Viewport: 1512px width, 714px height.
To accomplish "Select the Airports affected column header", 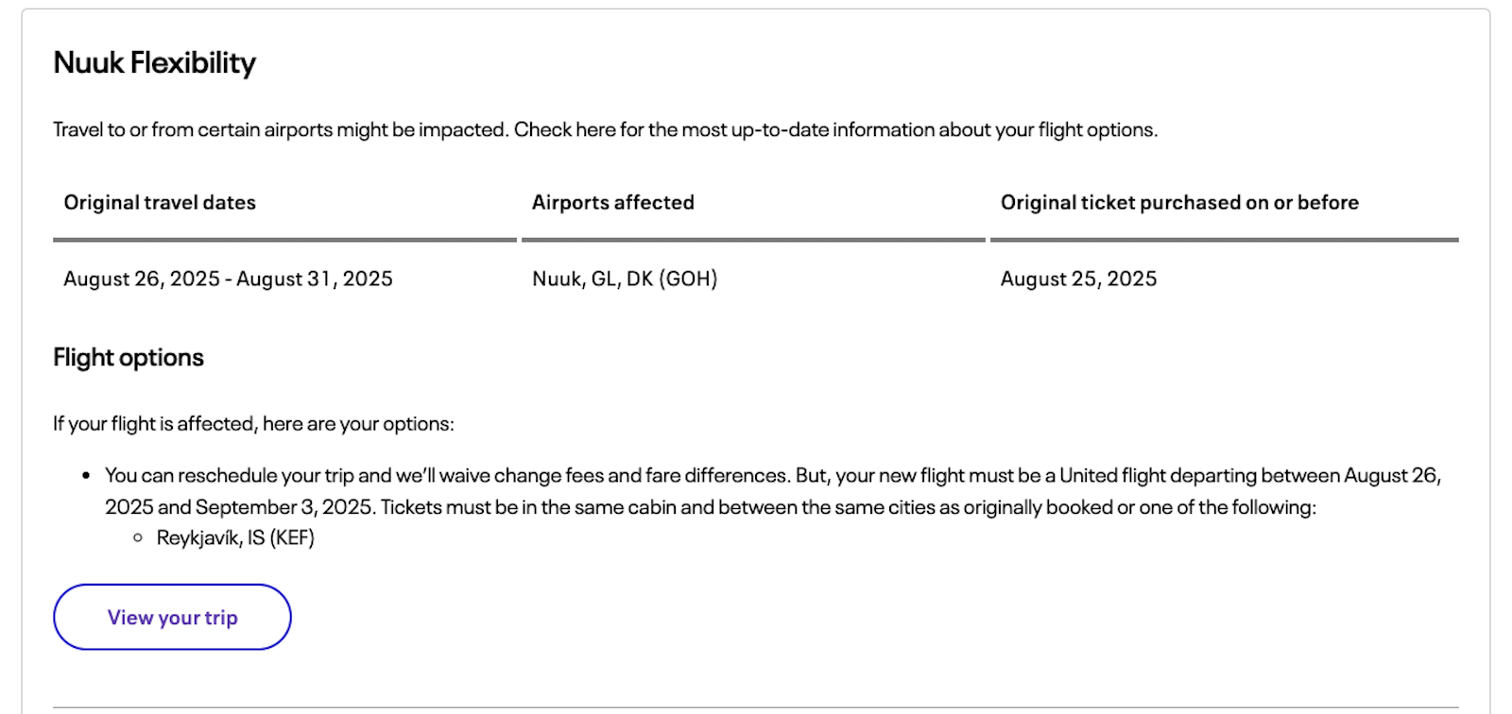I will 612,202.
